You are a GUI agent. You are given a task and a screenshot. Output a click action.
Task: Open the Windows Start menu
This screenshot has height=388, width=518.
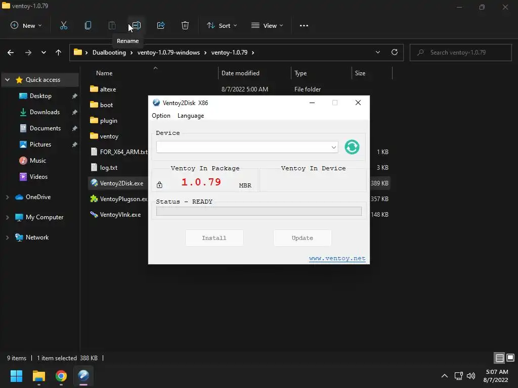16,376
